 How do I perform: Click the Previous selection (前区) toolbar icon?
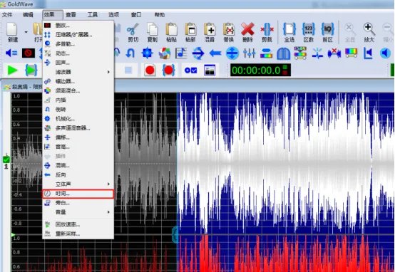[327, 32]
